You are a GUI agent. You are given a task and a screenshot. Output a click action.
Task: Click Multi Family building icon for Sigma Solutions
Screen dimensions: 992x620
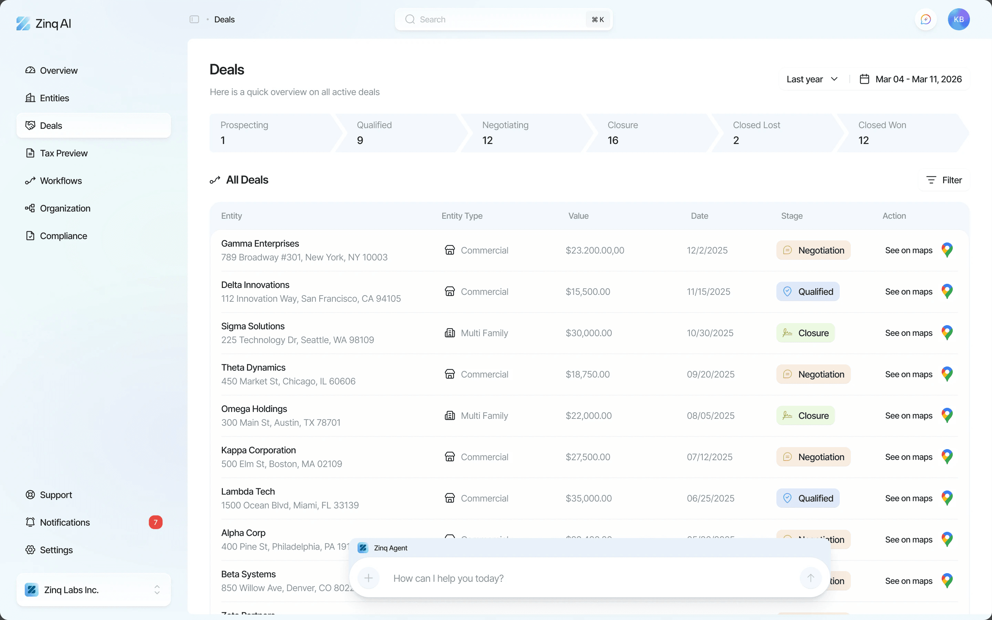point(450,333)
